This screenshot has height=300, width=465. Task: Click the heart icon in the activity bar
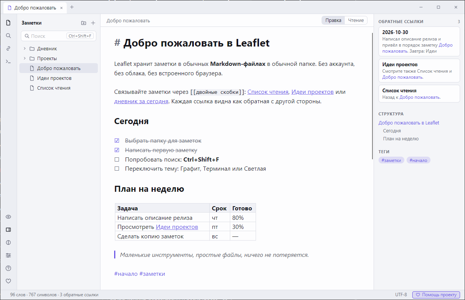click(8, 281)
